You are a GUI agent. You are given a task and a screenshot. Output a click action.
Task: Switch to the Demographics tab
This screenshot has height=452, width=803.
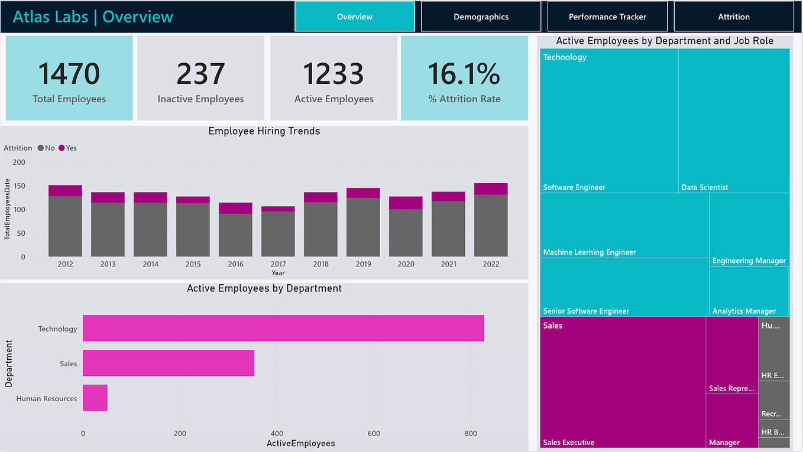pyautogui.click(x=481, y=16)
